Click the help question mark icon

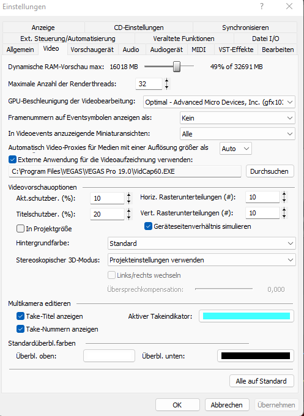click(x=262, y=6)
